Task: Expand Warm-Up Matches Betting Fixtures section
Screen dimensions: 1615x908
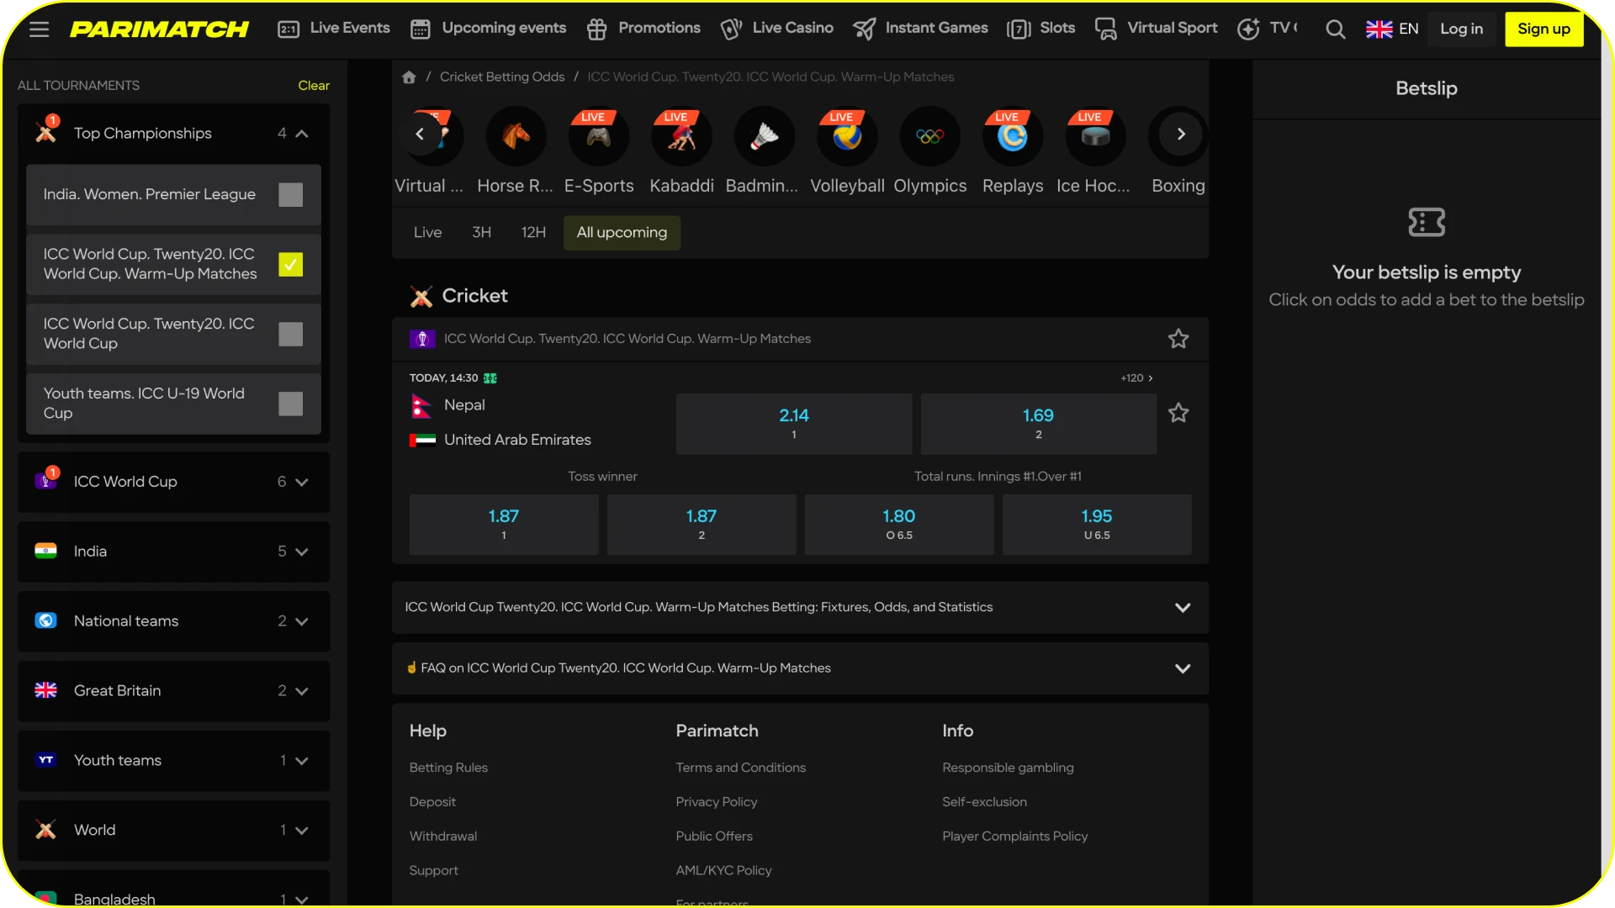Action: tap(800, 608)
